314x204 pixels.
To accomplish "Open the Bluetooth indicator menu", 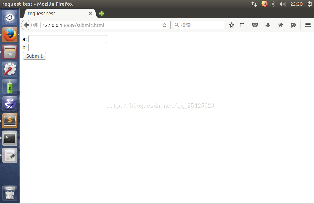I will tap(273, 4).
